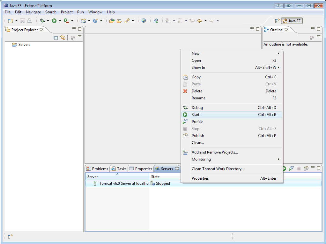
Task: Select the Tomcat v6.0 Server row
Action: point(203,183)
